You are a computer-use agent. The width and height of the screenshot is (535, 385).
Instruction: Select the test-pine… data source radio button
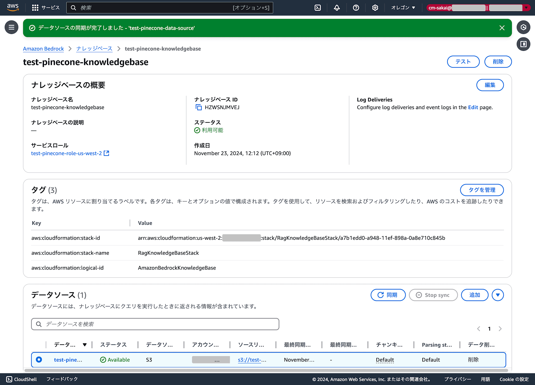coord(39,360)
